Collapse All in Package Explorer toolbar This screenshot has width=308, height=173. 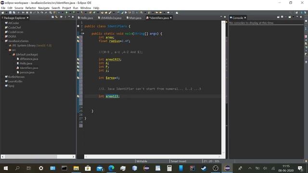52,17
